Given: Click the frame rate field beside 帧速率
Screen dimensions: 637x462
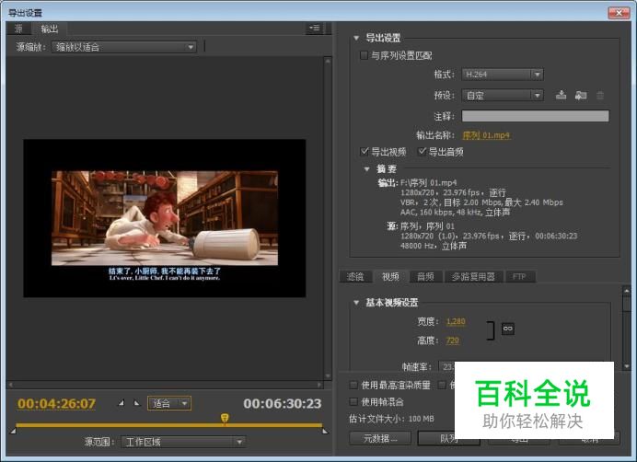Looking at the screenshot, I should (x=447, y=367).
